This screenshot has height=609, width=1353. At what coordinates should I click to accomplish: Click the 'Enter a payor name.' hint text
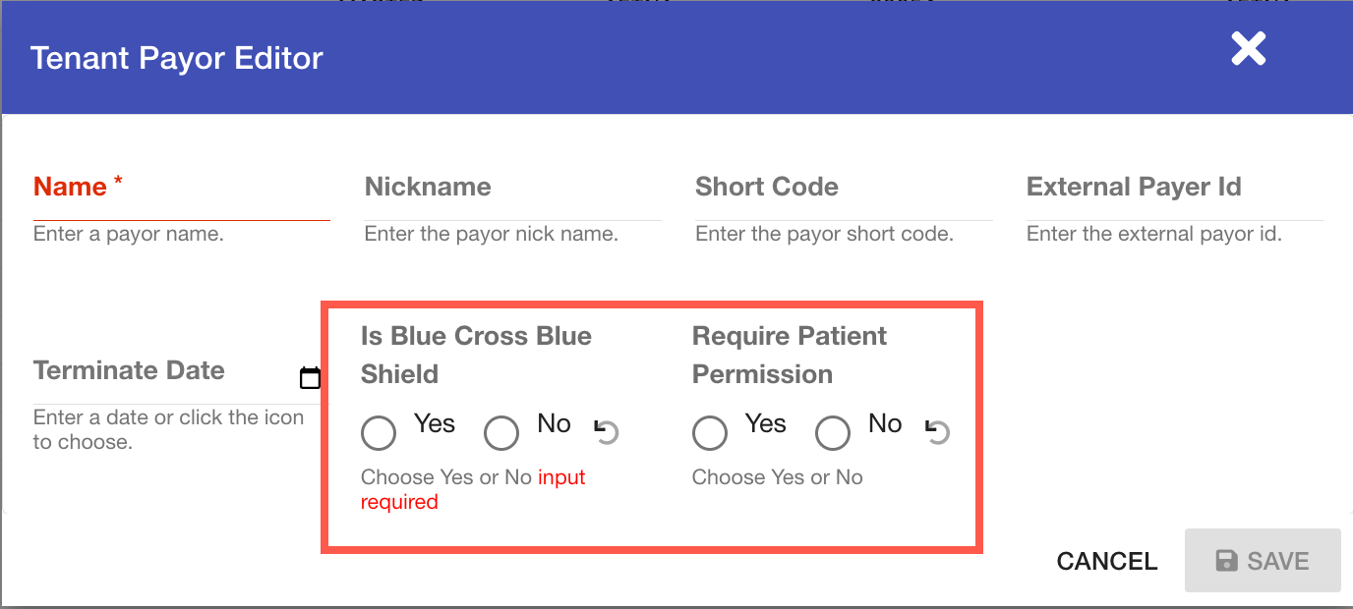(x=129, y=235)
